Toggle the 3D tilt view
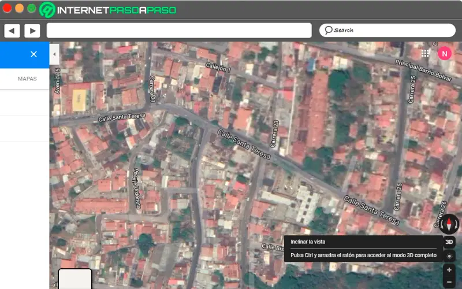 [449, 242]
